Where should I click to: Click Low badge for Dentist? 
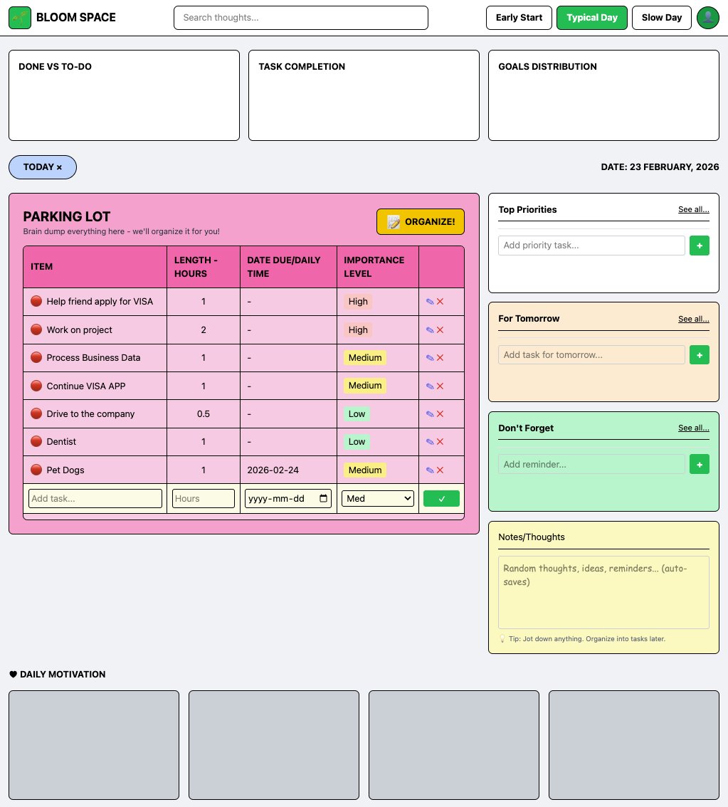pos(357,442)
